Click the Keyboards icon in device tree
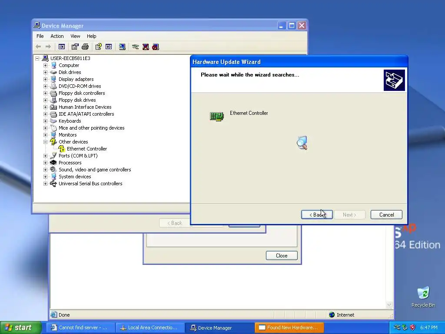 [x=53, y=121]
